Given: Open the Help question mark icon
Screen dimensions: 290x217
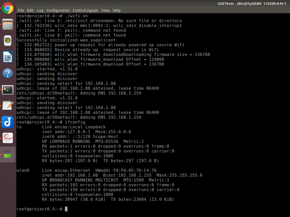Looking at the screenshot, I should tap(8, 73).
